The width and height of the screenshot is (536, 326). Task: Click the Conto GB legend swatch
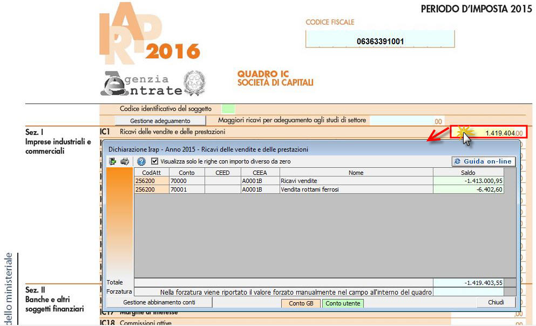click(x=301, y=303)
